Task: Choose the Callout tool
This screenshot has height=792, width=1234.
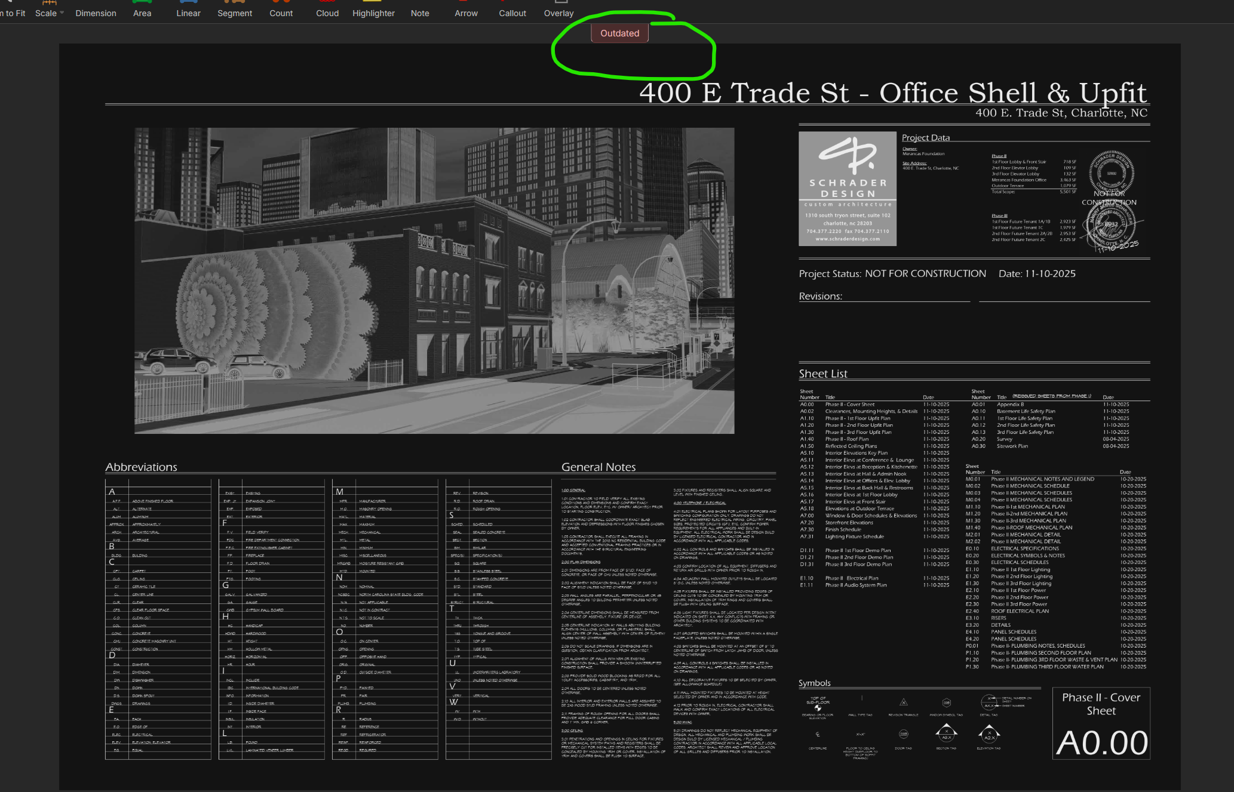Action: (512, 13)
